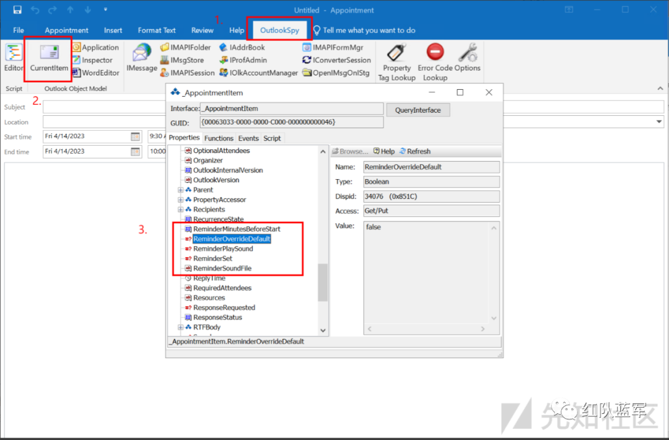Click the Save icon in title bar
The image size is (669, 440).
[x=17, y=9]
